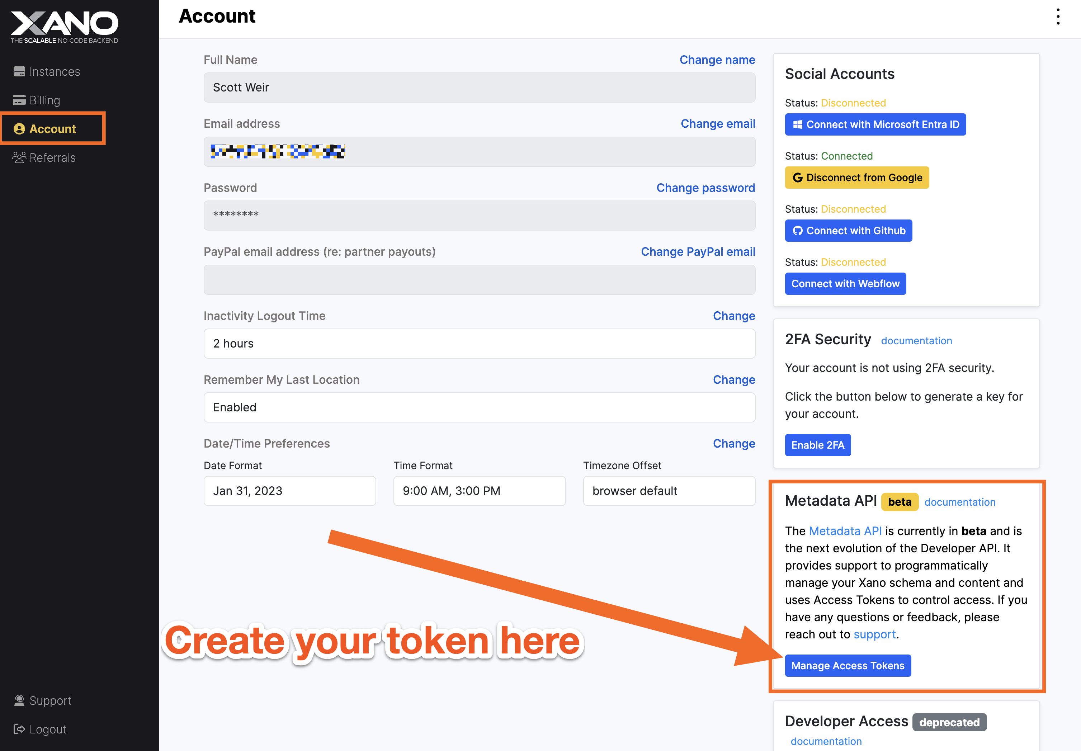This screenshot has width=1081, height=751.
Task: Click the Change name link
Action: coord(717,60)
